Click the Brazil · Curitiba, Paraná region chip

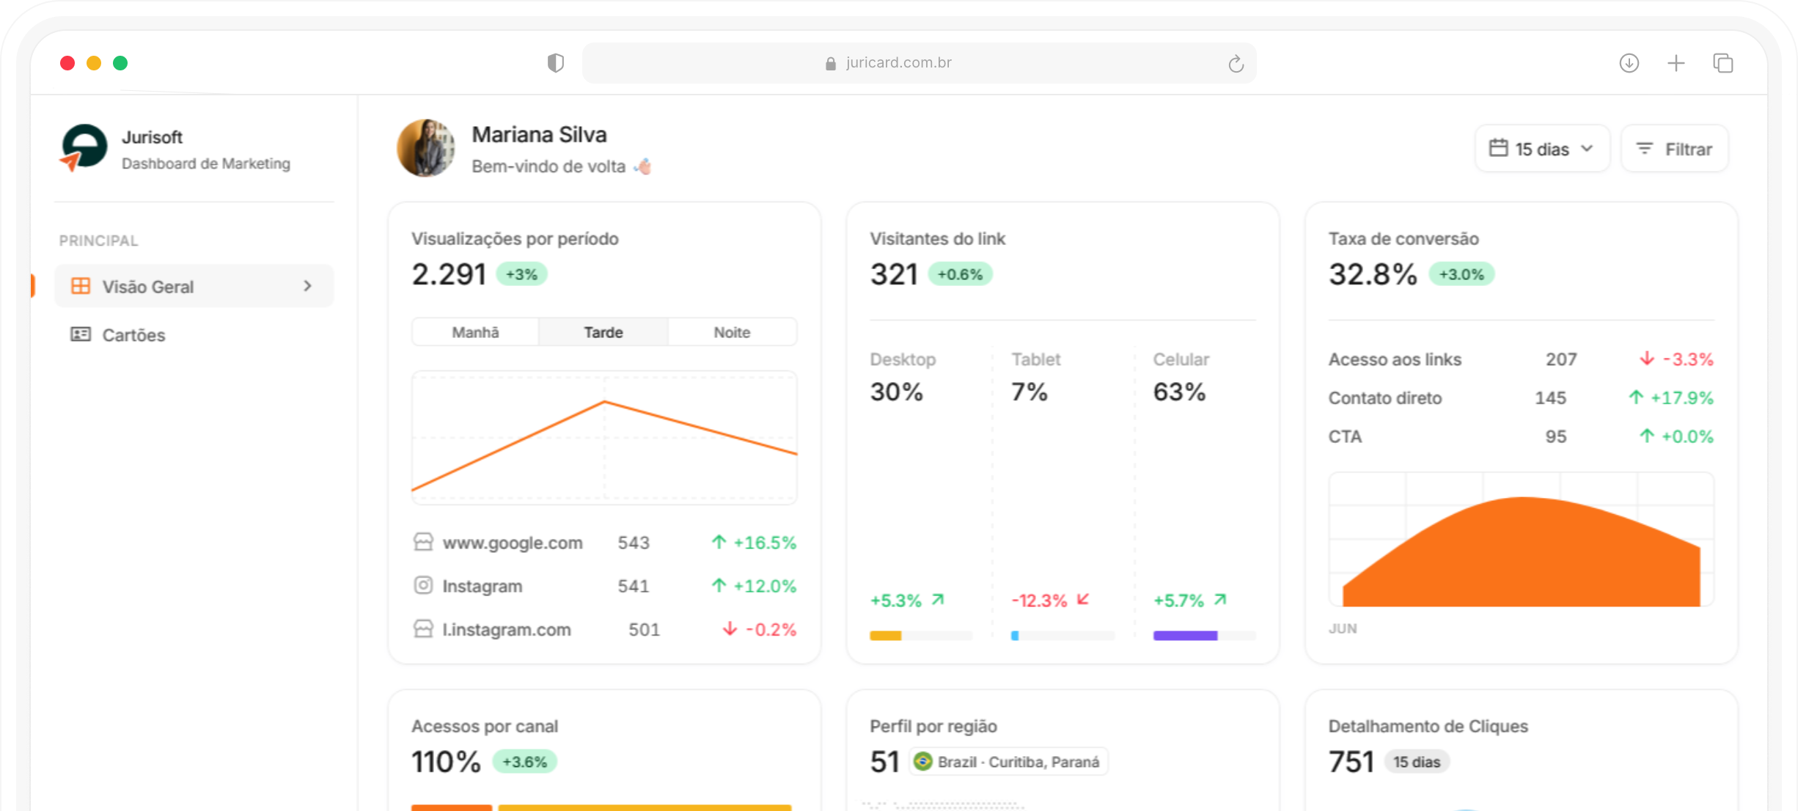1009,762
